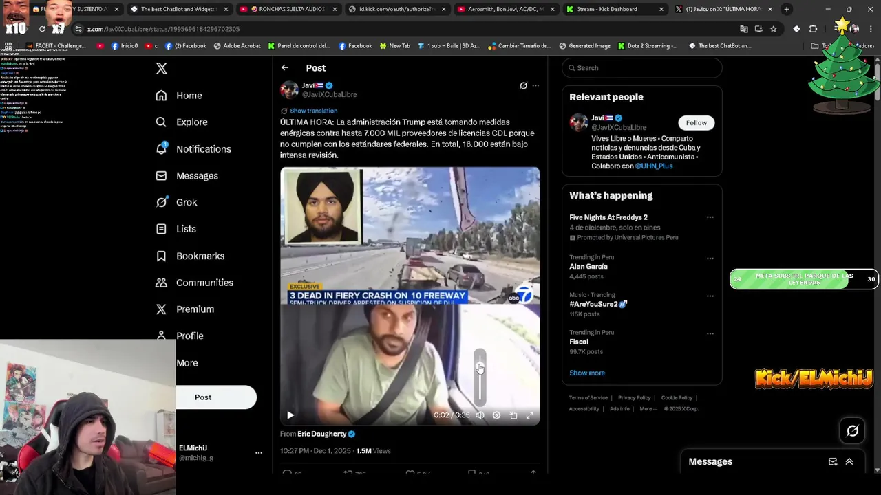Open Cookie Policy link

[x=677, y=398]
